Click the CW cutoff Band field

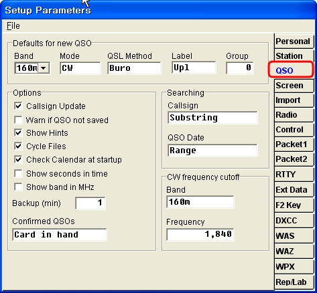click(200, 202)
